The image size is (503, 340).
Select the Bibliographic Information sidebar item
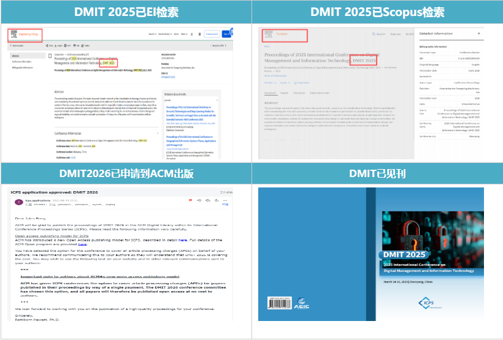pyautogui.click(x=23, y=67)
